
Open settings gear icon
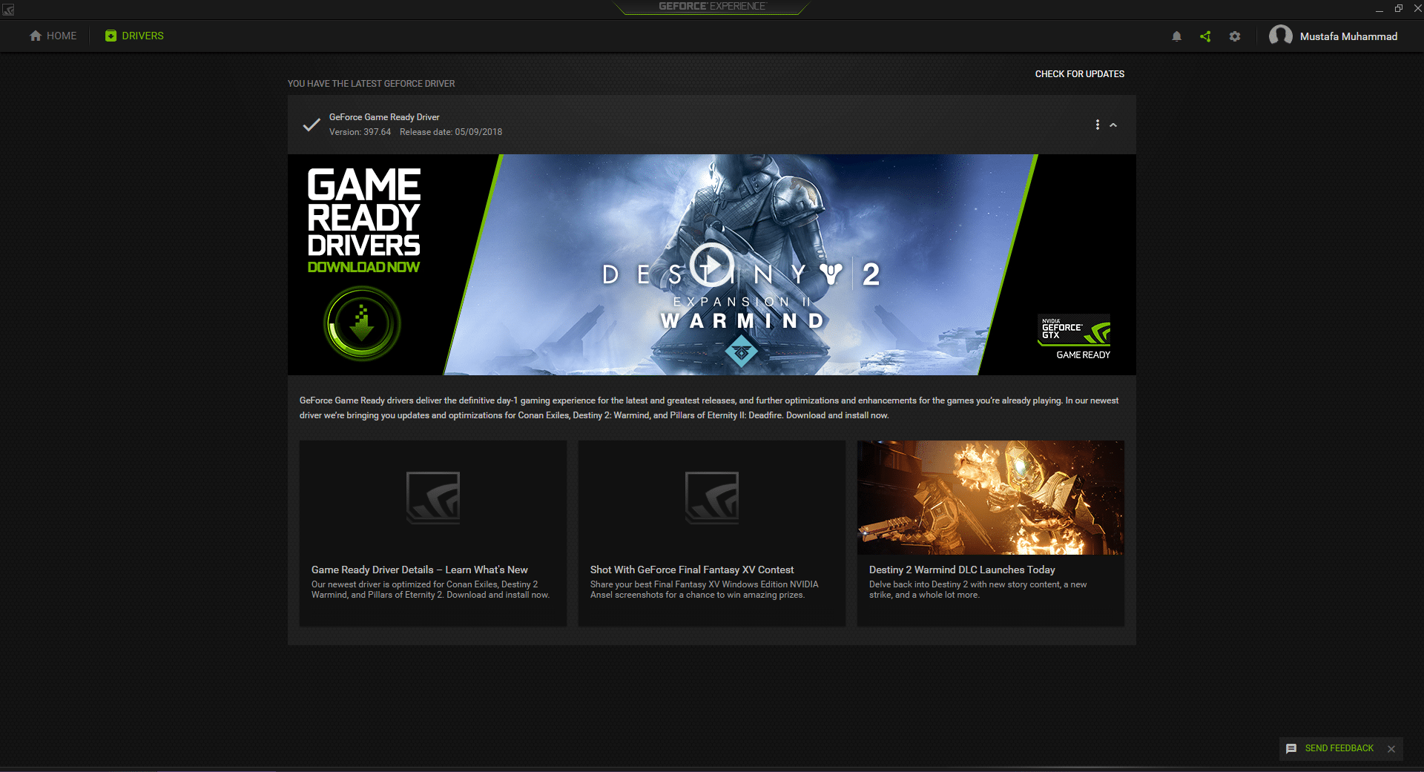[x=1235, y=36]
